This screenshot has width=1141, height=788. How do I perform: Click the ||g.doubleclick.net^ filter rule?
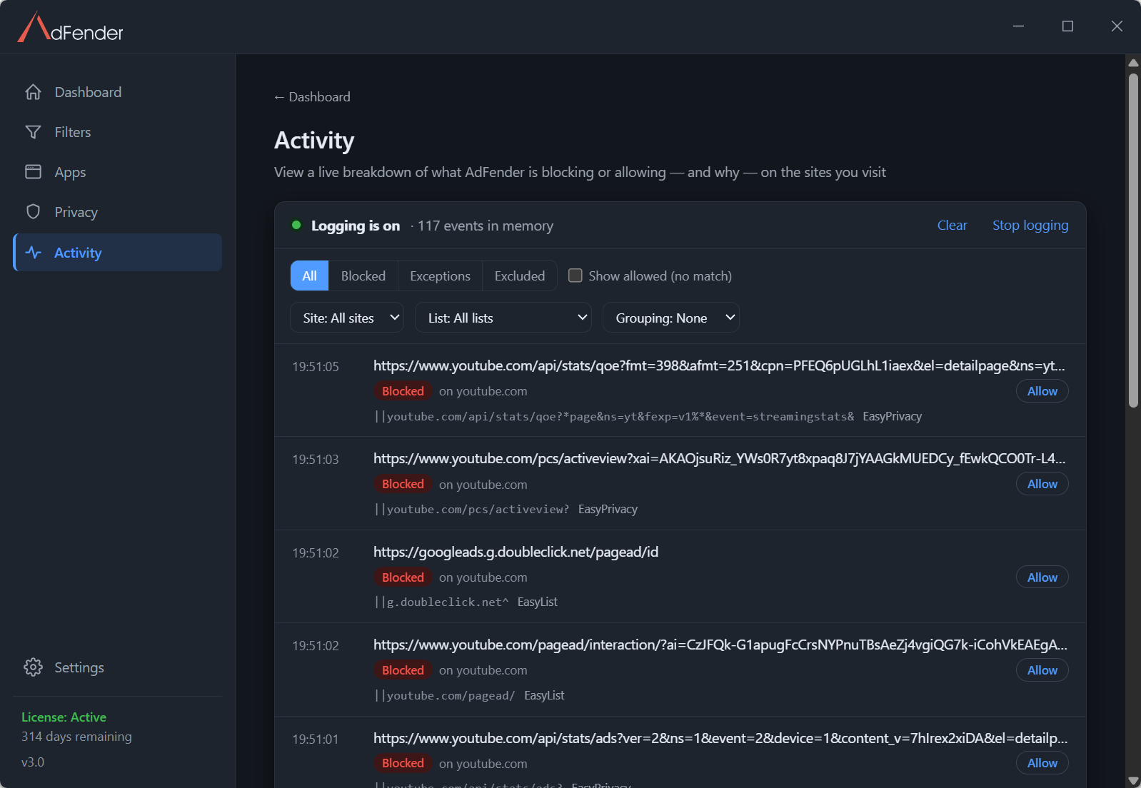(x=441, y=602)
